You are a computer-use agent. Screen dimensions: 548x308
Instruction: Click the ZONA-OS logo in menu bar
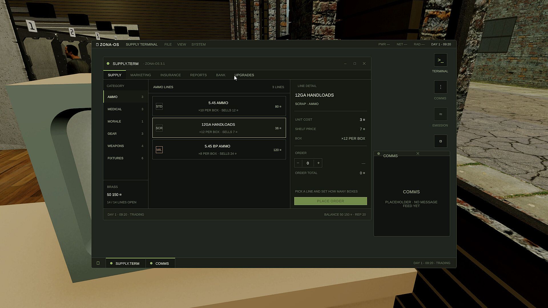click(108, 44)
